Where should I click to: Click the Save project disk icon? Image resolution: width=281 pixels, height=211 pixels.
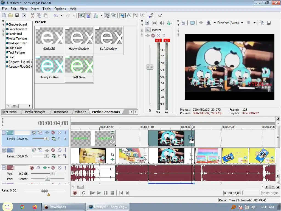tap(17, 15)
